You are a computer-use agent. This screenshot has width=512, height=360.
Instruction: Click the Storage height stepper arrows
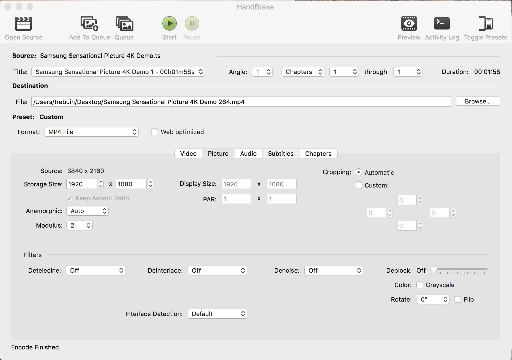(x=150, y=184)
